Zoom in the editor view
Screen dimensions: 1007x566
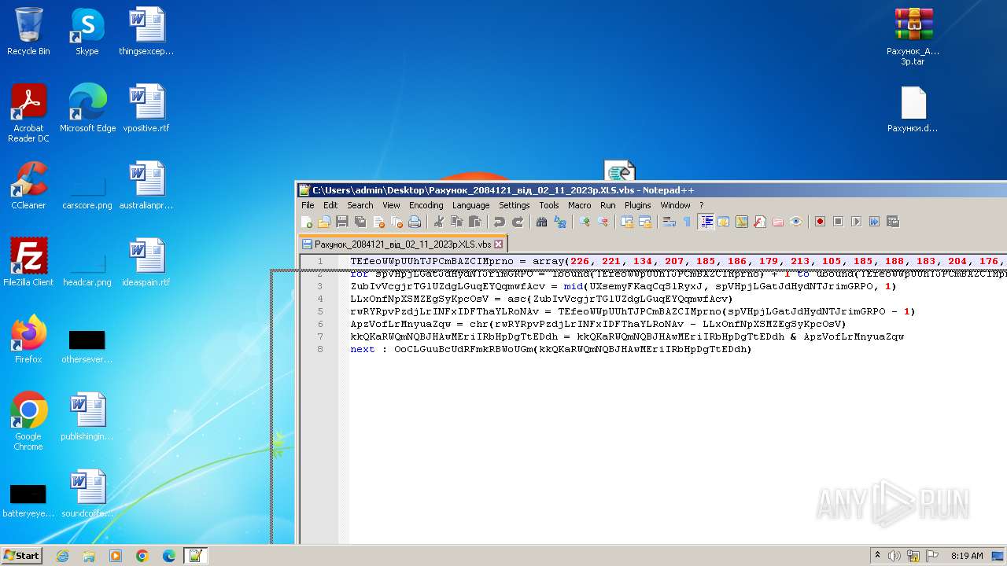(585, 222)
